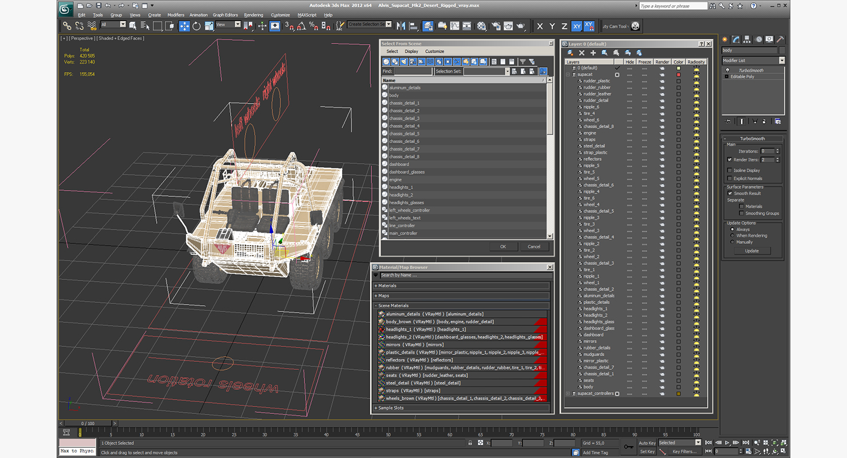
Task: Activate Select and Rotate tool
Action: coord(196,26)
